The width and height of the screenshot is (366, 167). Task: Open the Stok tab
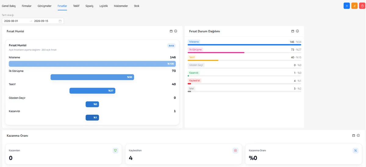pyautogui.click(x=137, y=6)
